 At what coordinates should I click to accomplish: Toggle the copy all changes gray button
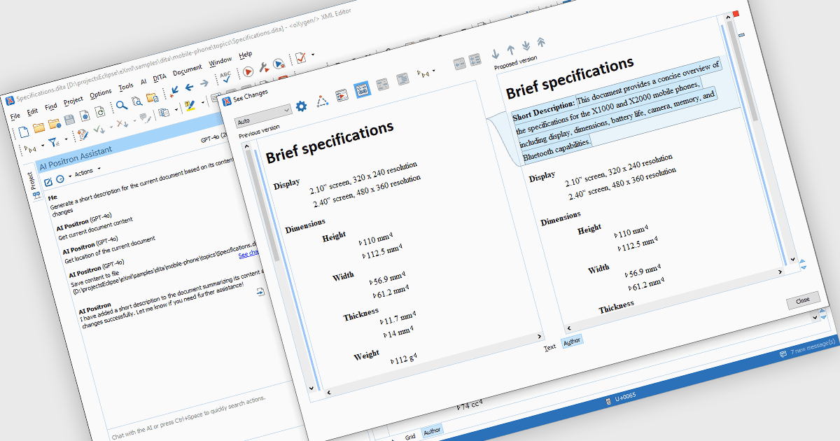(475, 59)
